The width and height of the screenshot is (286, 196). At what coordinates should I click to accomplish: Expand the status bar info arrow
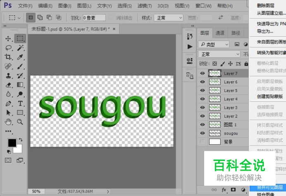[x=108, y=191]
